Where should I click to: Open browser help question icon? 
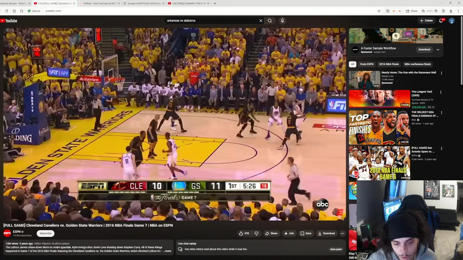pos(443,11)
